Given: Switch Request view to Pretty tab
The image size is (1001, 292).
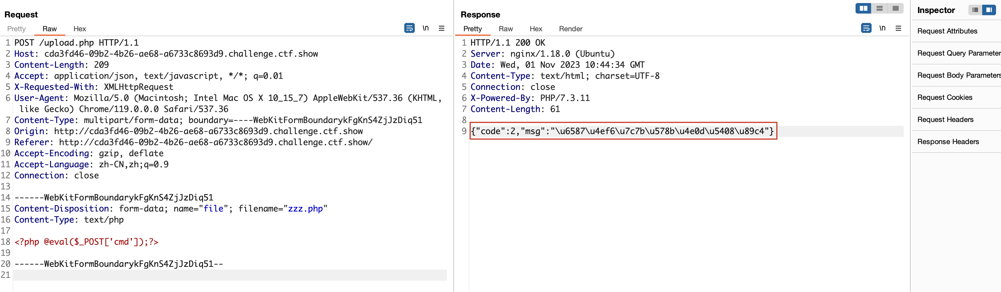Looking at the screenshot, I should pos(16,29).
